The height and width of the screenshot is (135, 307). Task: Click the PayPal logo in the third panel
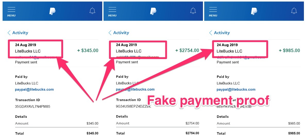(x=254, y=11)
